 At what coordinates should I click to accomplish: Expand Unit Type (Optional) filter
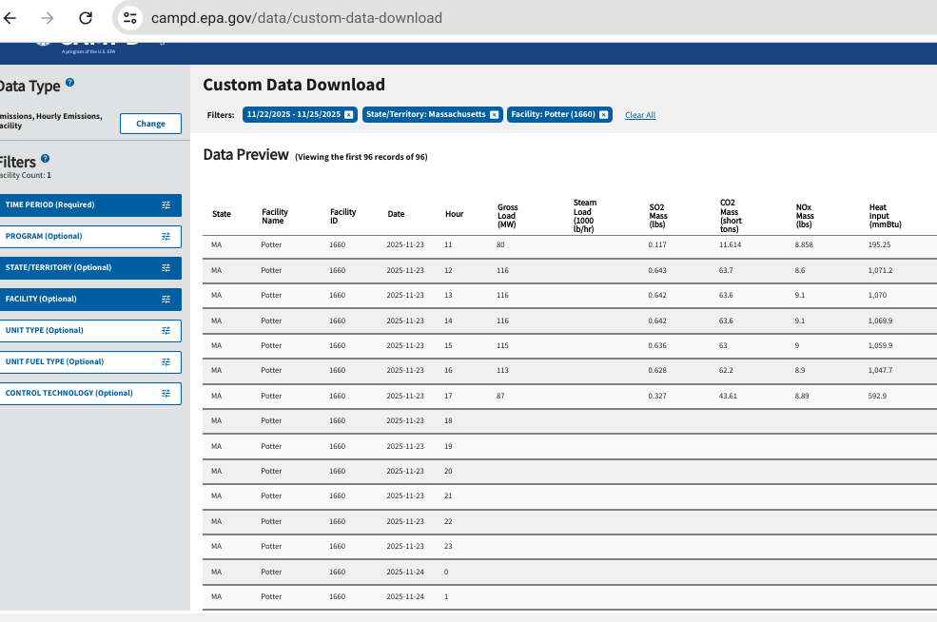tap(89, 330)
